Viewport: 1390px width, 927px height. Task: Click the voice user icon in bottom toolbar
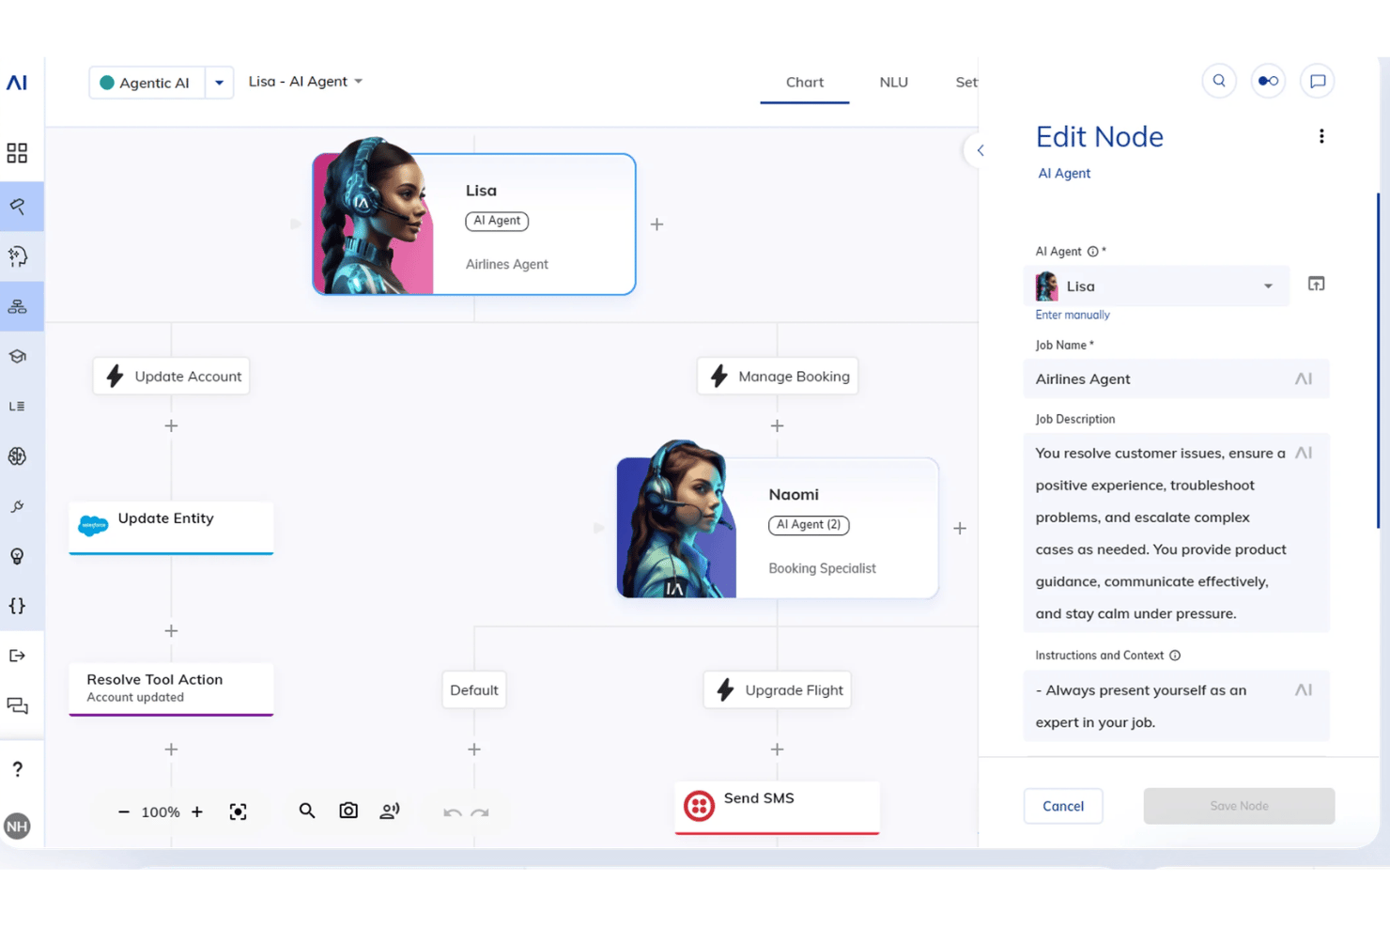[x=390, y=811]
